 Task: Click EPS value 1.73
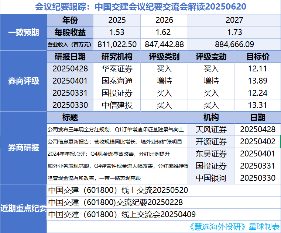pos(234,32)
